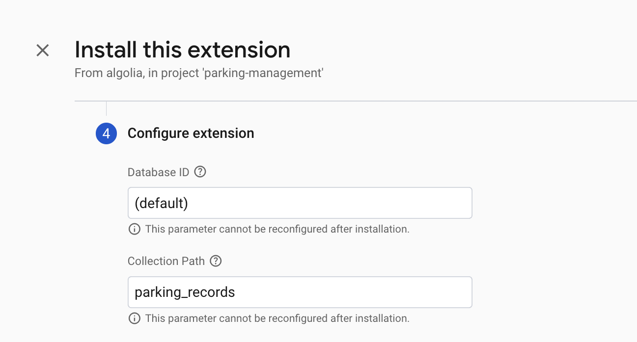The image size is (637, 342).
Task: Place cursor on the (default) value text
Action: [x=162, y=203]
